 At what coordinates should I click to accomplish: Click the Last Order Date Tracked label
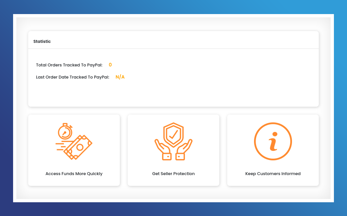click(x=72, y=77)
